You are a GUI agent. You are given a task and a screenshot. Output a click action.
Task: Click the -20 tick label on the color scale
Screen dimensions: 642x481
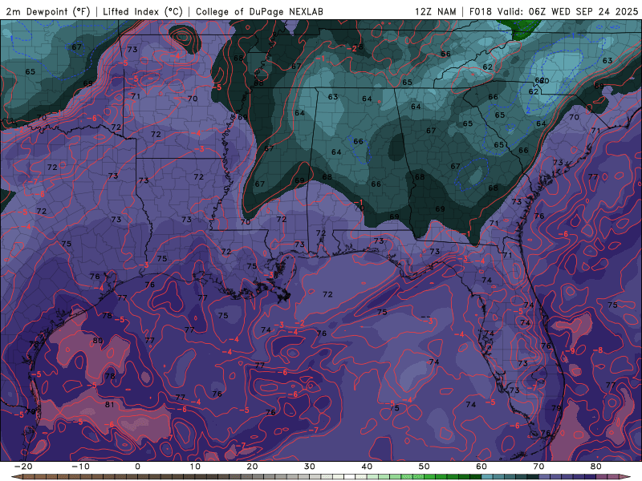click(x=23, y=467)
